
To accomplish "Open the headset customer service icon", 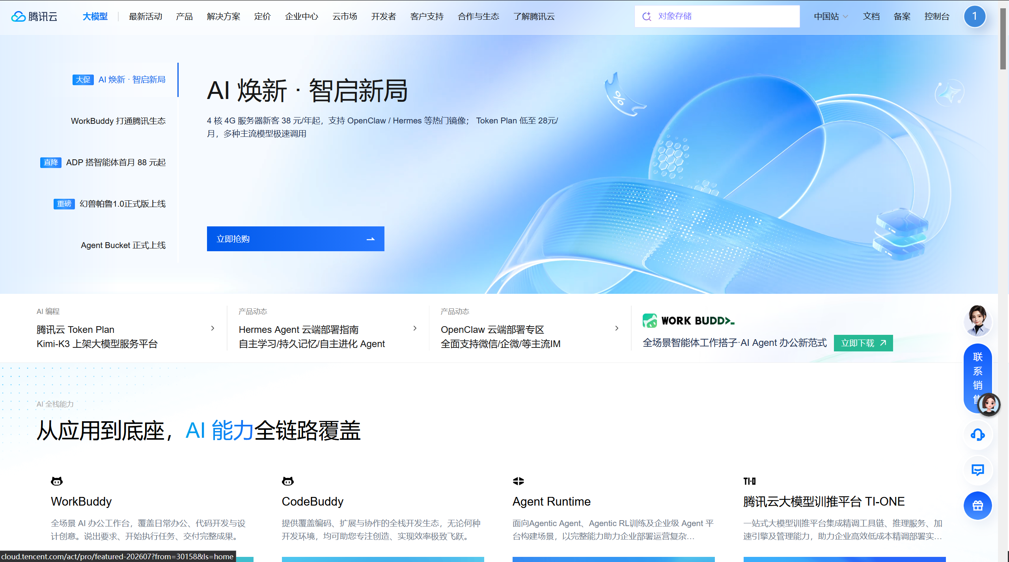I will click(977, 435).
